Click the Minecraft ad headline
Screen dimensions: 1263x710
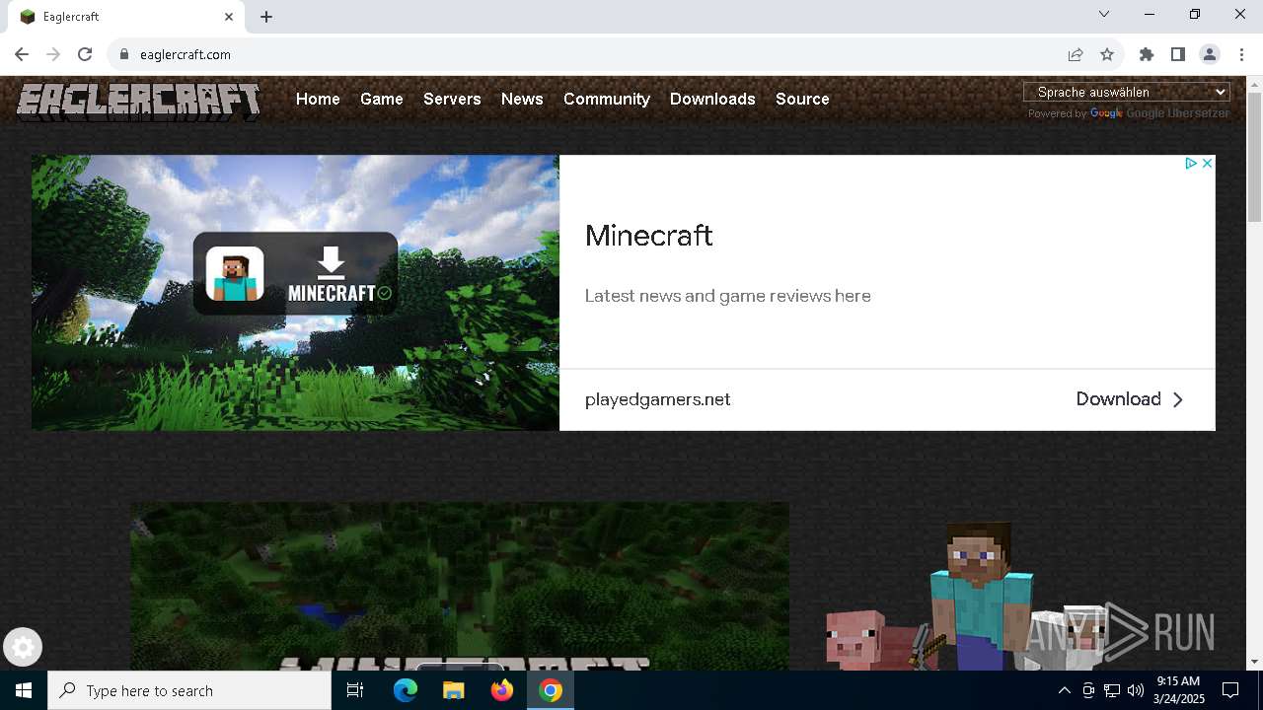[x=648, y=236]
